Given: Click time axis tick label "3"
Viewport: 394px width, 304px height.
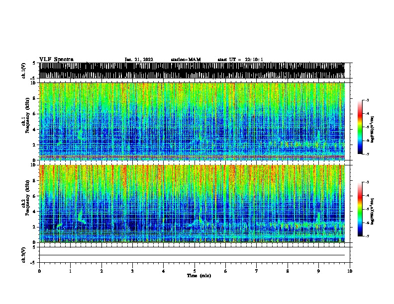Looking at the screenshot, I should tap(132, 271).
